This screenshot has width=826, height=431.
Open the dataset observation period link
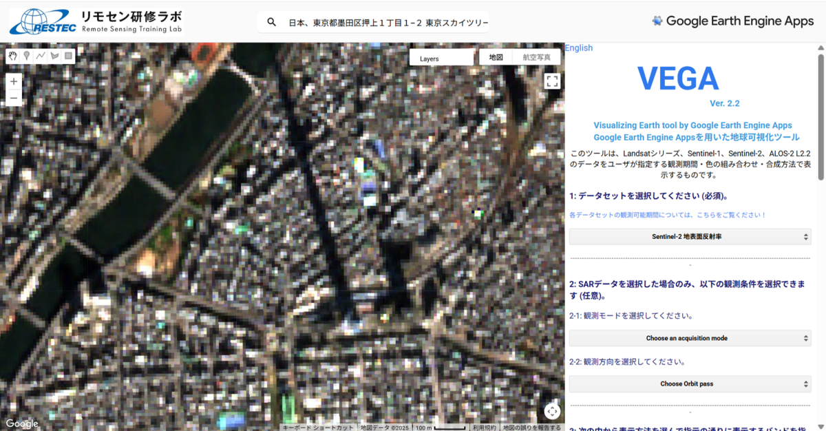tap(668, 215)
